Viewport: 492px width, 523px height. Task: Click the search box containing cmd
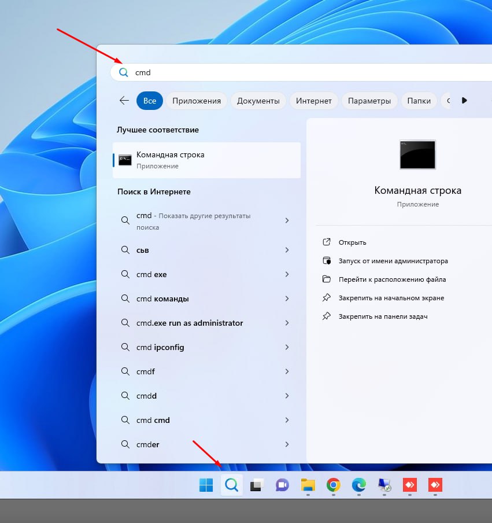pos(301,72)
